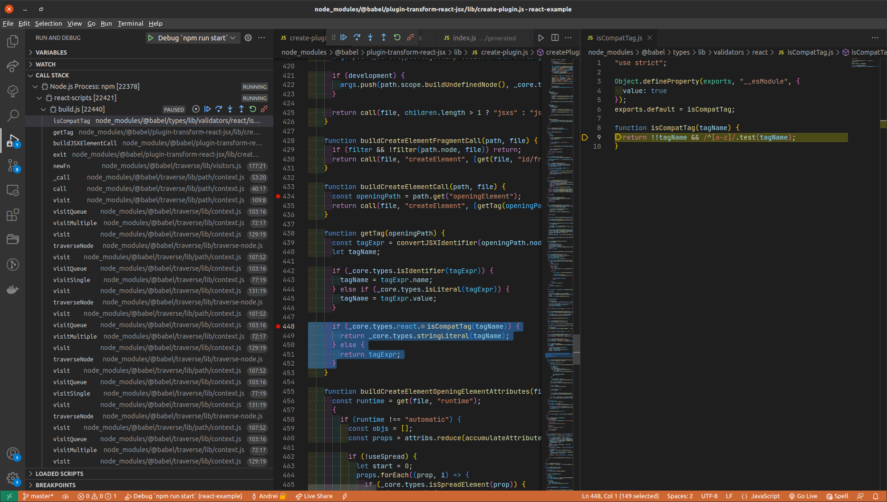
Task: Disconnect debugger using floating toolbar plug icon
Action: pyautogui.click(x=410, y=38)
